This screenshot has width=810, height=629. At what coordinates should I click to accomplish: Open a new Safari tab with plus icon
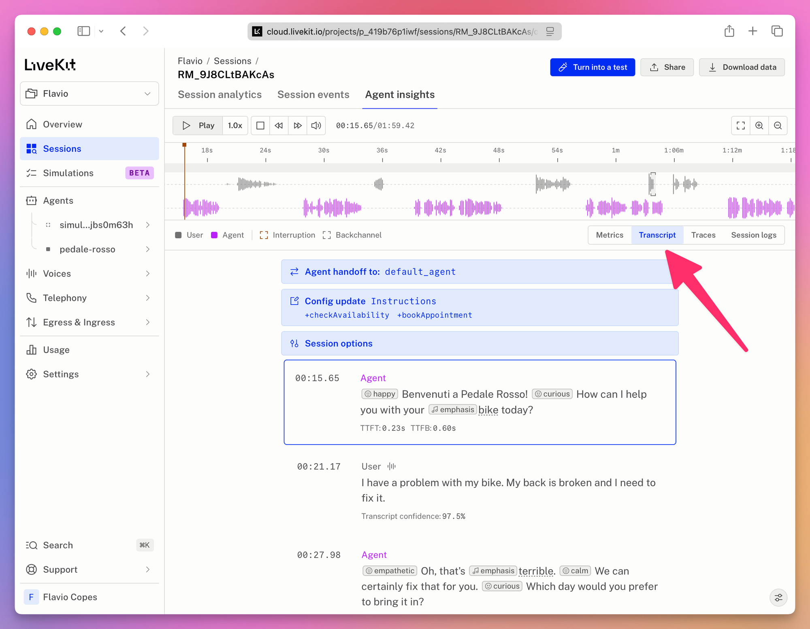click(x=752, y=31)
